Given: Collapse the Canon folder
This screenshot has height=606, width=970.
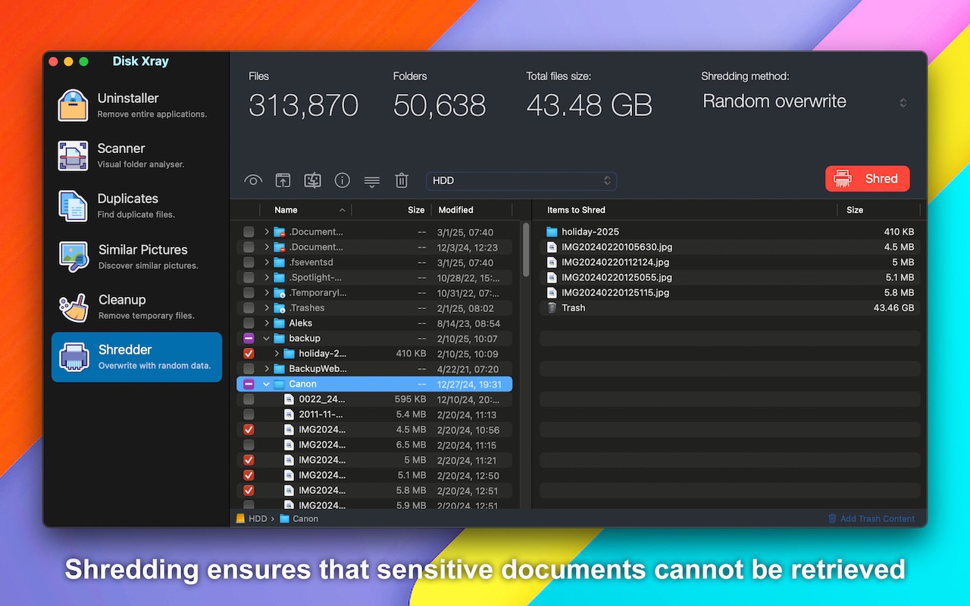Looking at the screenshot, I should pos(267,384).
